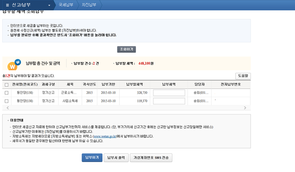Click the 납부기한 column header
Screen dimensions: 295x172
coord(108,84)
